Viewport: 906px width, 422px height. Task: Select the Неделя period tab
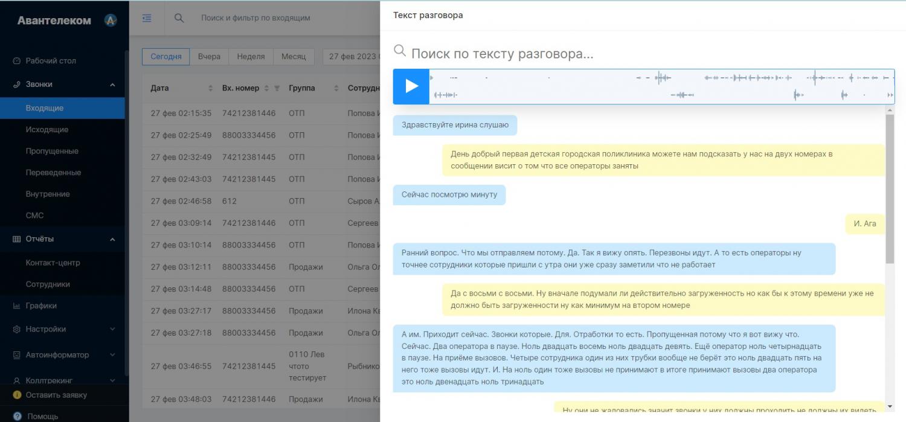(251, 57)
